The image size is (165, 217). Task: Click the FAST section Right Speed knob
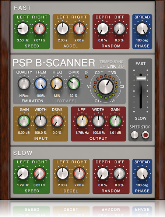pos(39,28)
